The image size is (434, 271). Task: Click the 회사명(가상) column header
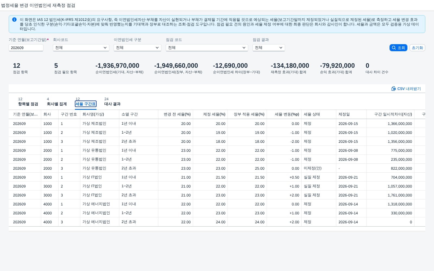click(x=100, y=114)
